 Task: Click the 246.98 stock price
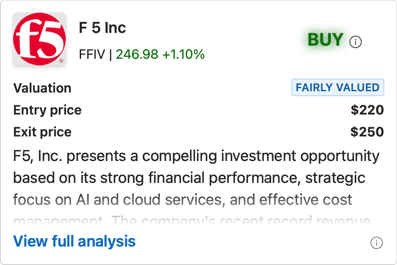(x=137, y=54)
